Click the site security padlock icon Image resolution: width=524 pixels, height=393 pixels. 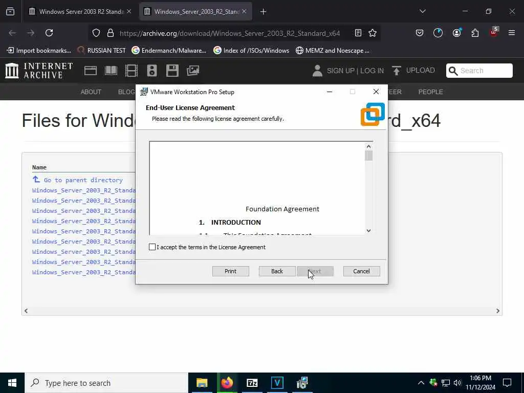click(111, 33)
